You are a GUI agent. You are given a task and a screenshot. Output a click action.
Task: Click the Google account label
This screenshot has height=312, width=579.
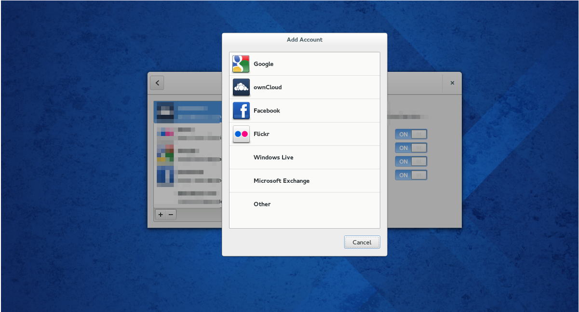(x=264, y=64)
